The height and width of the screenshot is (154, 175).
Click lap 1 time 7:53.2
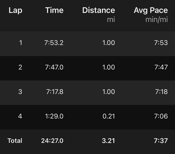tap(54, 42)
